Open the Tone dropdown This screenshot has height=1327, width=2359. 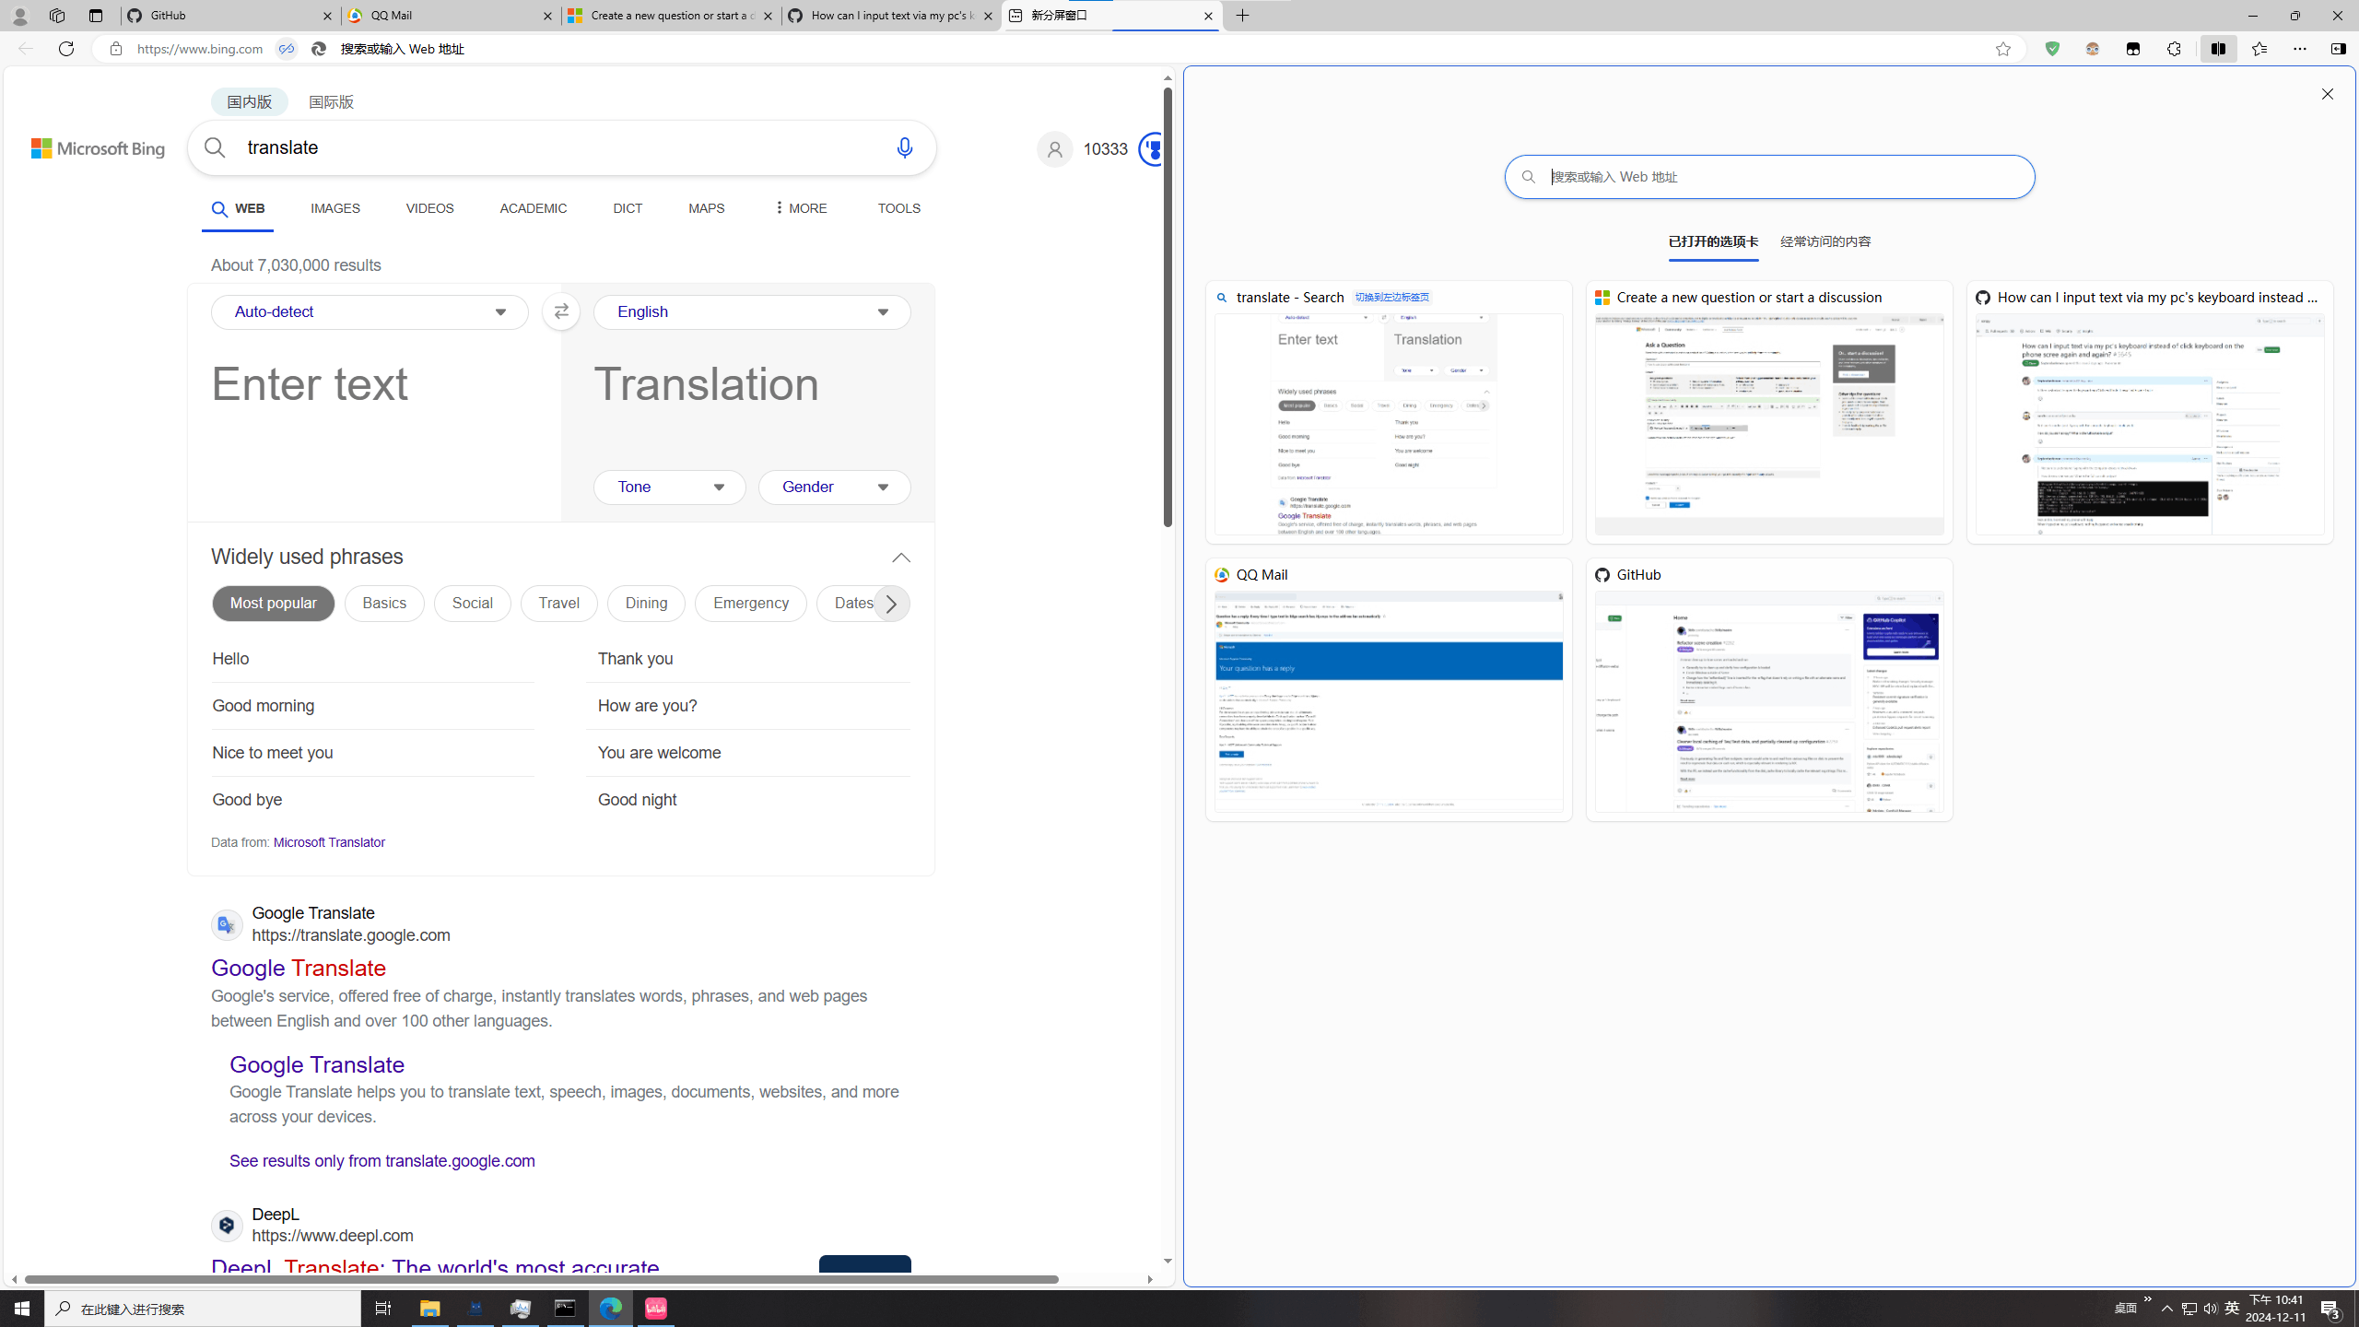668,487
